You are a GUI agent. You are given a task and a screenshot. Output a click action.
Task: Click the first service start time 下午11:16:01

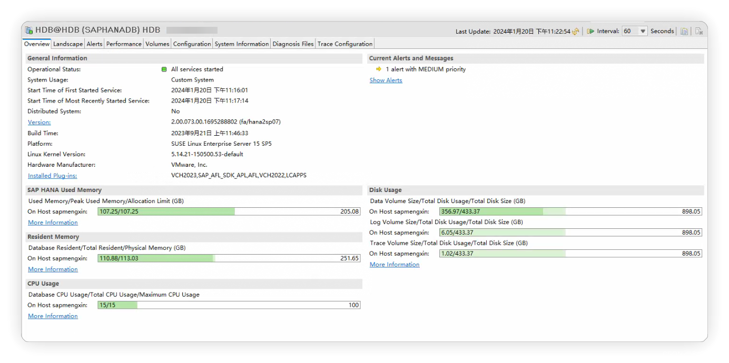(231, 90)
